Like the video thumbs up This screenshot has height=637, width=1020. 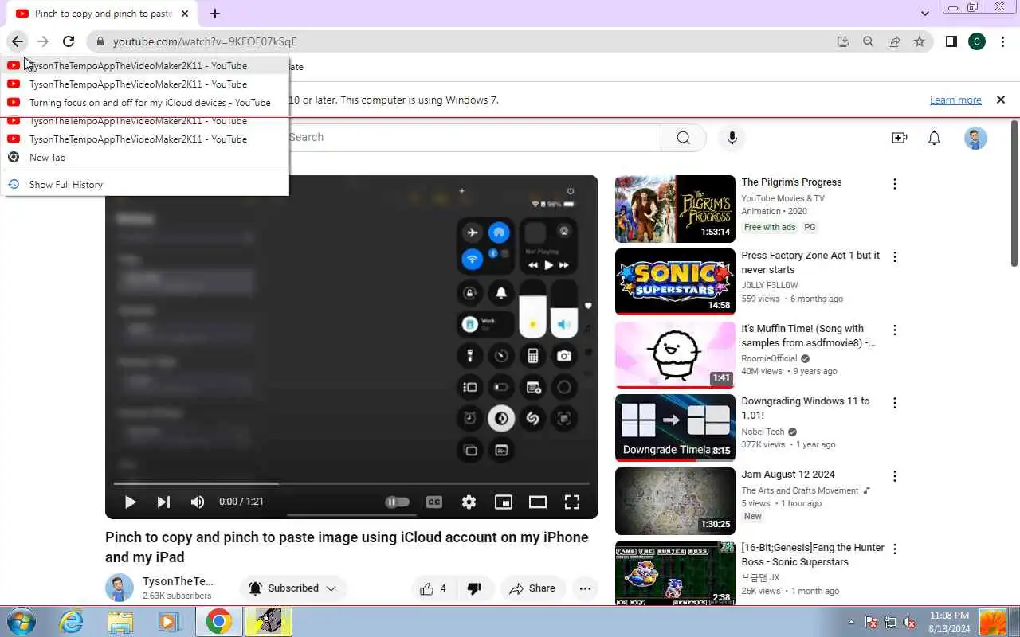(434, 588)
